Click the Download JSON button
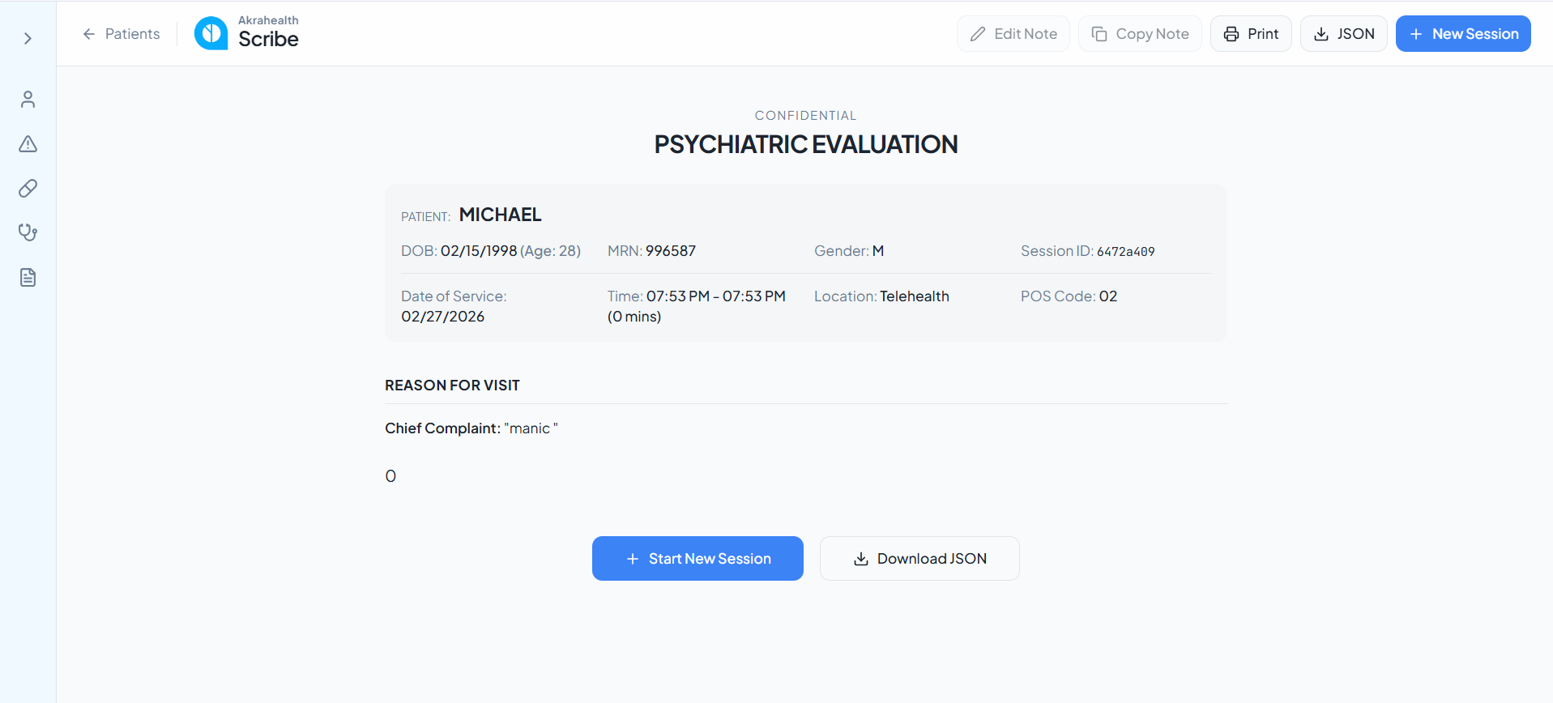Image resolution: width=1553 pixels, height=703 pixels. (919, 558)
